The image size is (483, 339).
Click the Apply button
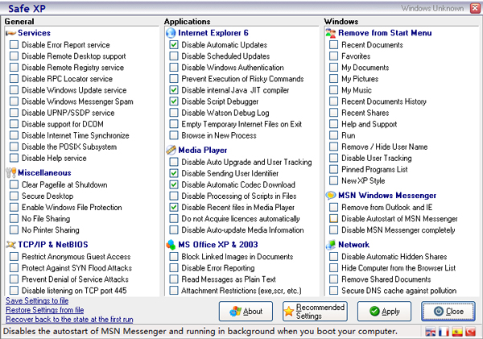point(384,312)
